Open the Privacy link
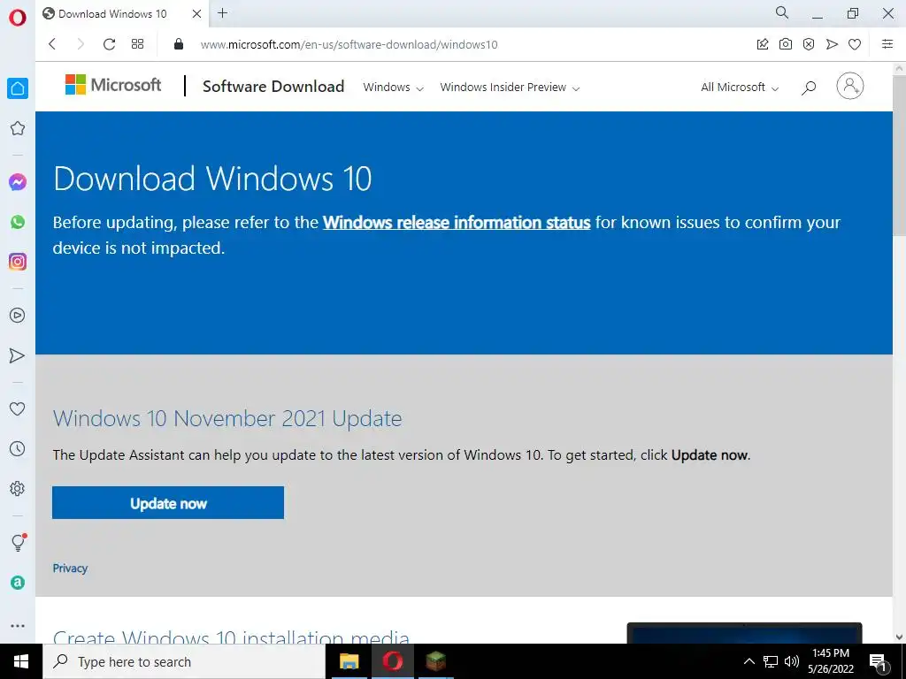This screenshot has width=906, height=679. click(70, 568)
